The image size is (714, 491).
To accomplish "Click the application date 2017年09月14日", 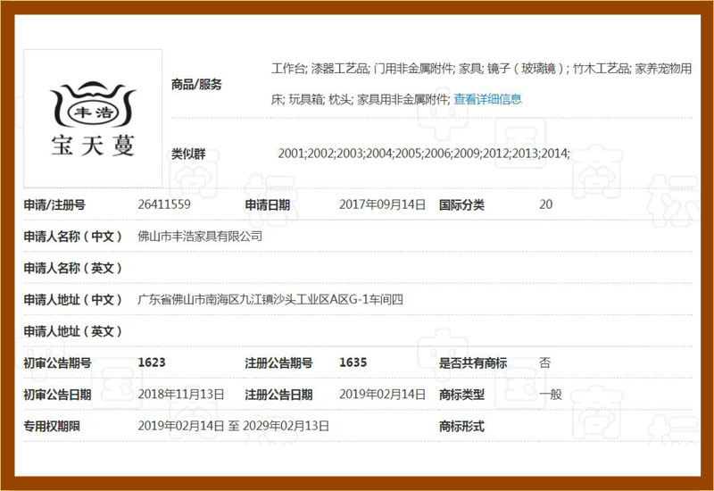I will coord(382,204).
